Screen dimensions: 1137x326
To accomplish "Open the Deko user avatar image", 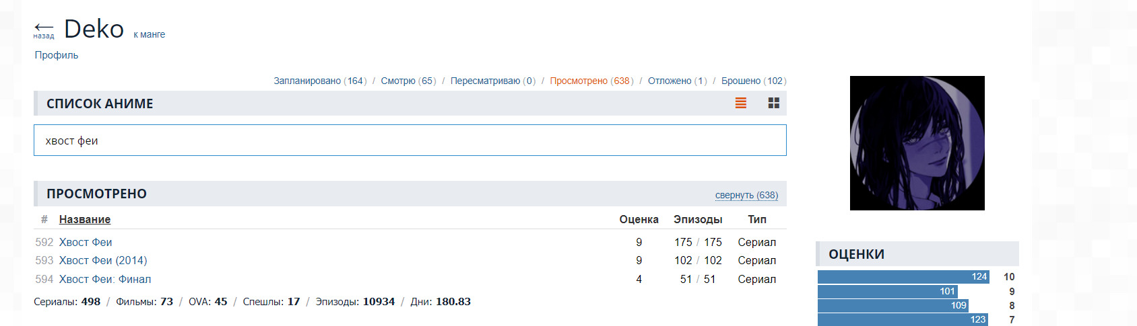I will [x=917, y=143].
